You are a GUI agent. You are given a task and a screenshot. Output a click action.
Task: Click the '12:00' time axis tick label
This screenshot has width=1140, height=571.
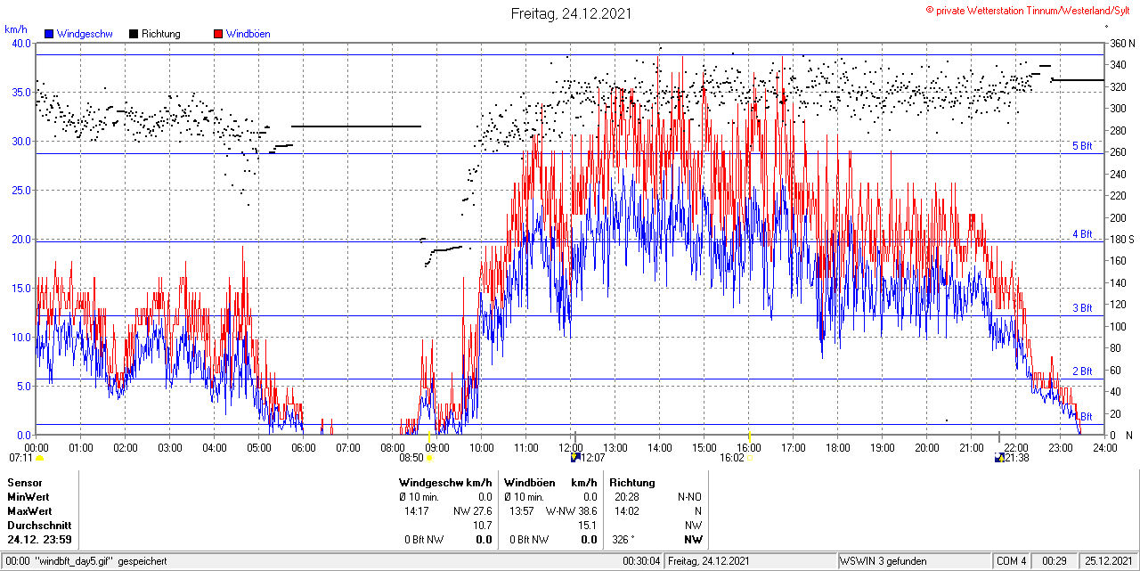[x=571, y=447]
